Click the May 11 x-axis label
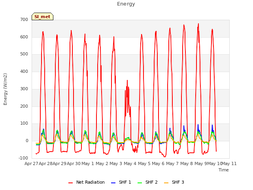Screen dimensions: 253x190 point(229,163)
